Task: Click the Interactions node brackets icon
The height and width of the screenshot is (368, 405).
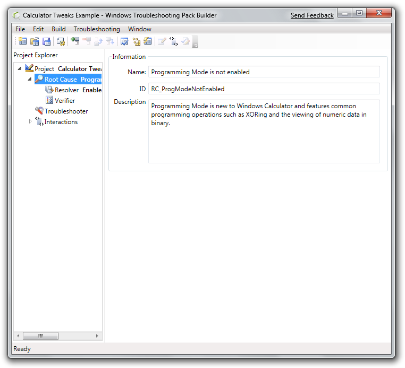Action: (x=39, y=121)
